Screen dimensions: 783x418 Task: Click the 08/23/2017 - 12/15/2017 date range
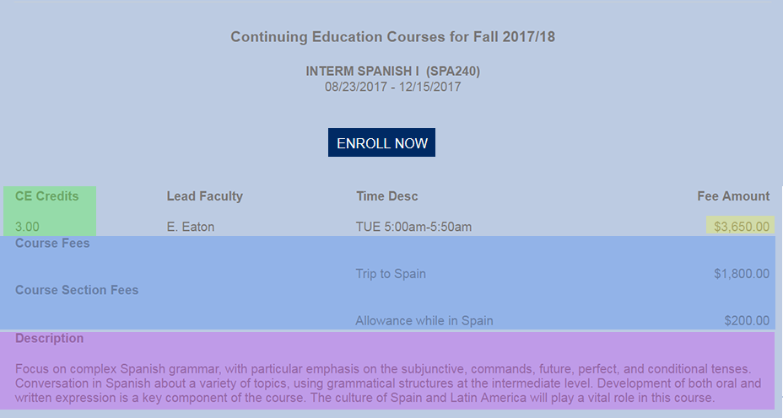pyautogui.click(x=392, y=86)
